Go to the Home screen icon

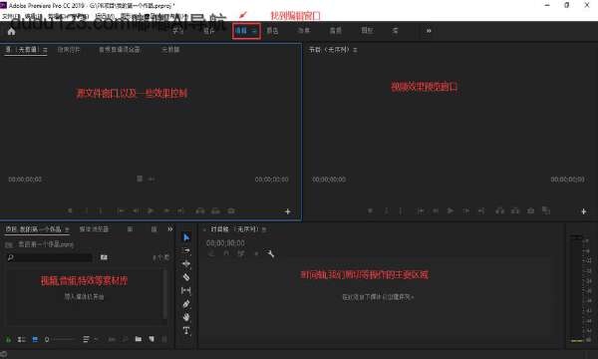point(11,31)
